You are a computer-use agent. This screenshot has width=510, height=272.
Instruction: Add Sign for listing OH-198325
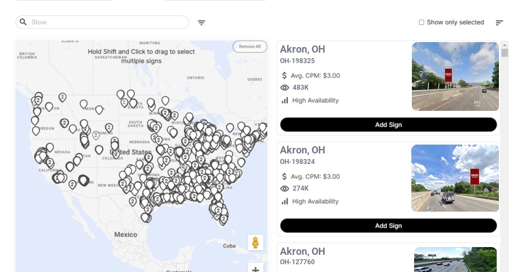[388, 125]
